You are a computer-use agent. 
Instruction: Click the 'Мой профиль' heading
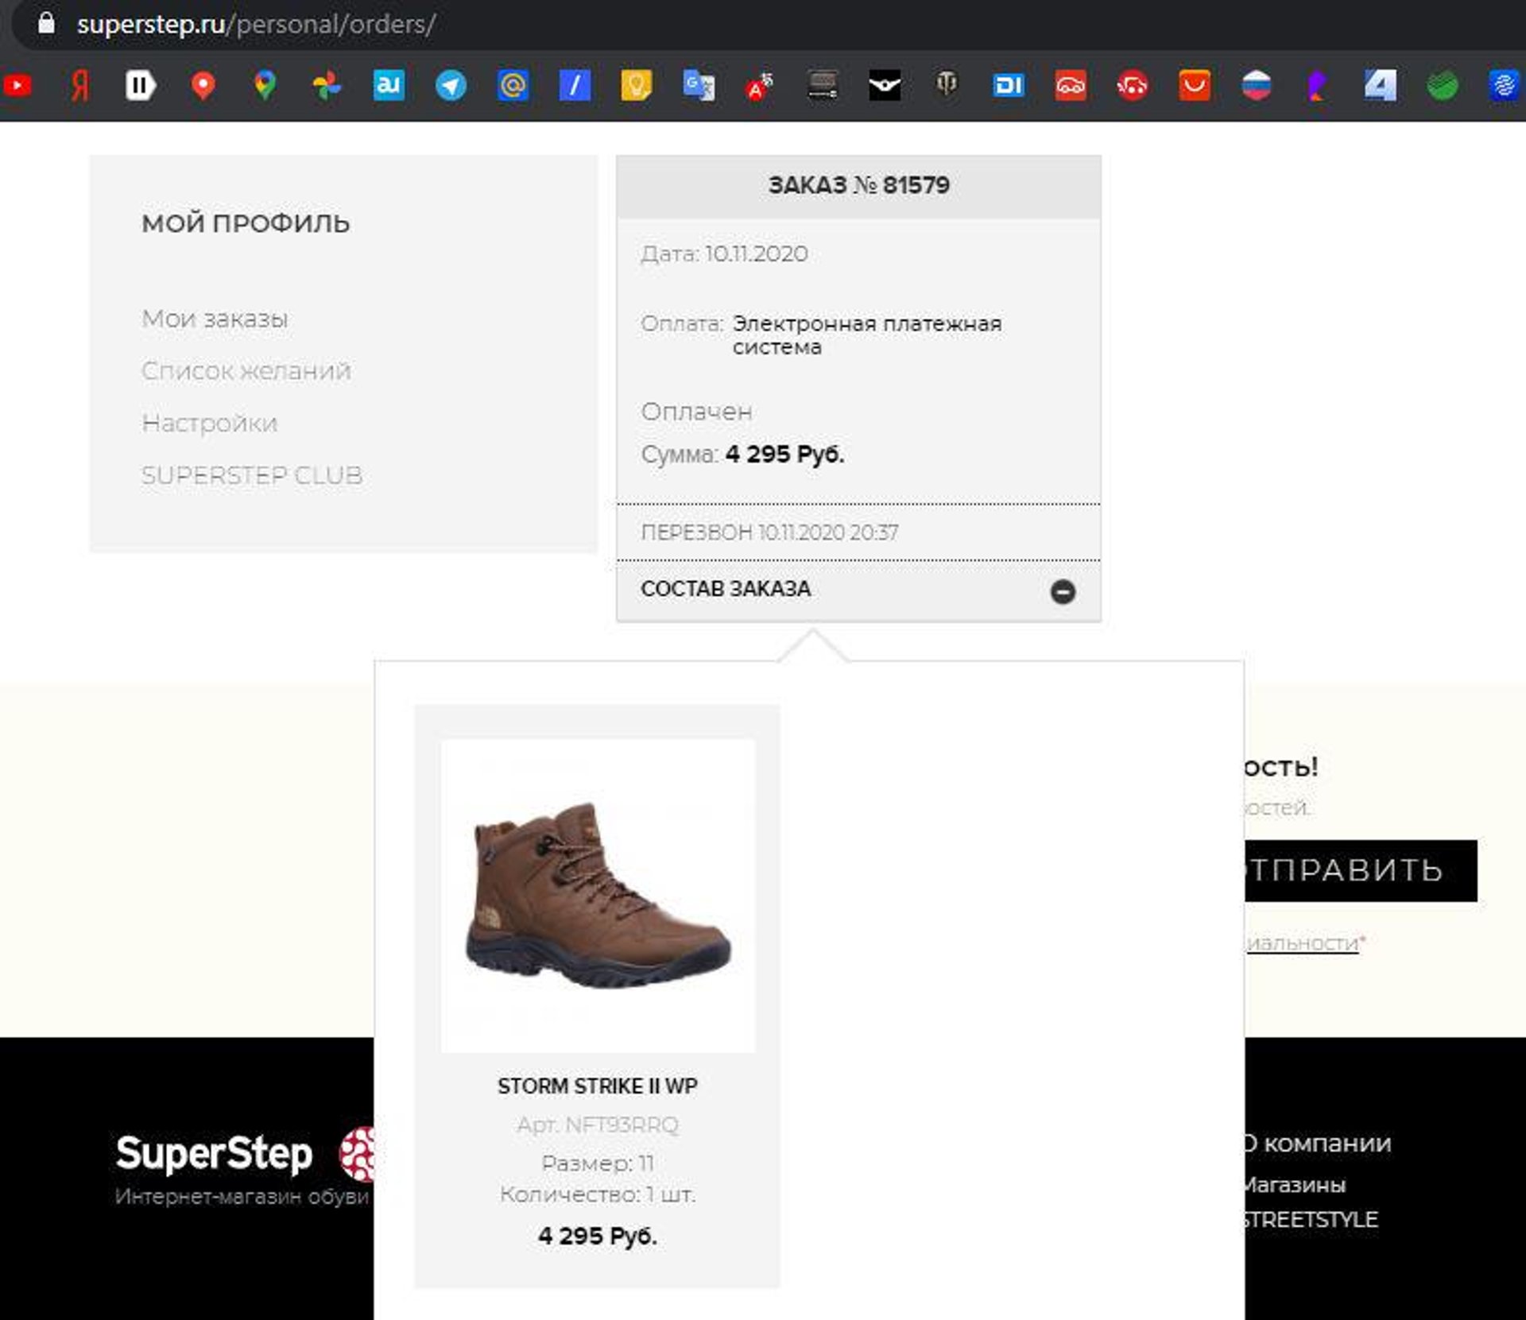pos(246,223)
